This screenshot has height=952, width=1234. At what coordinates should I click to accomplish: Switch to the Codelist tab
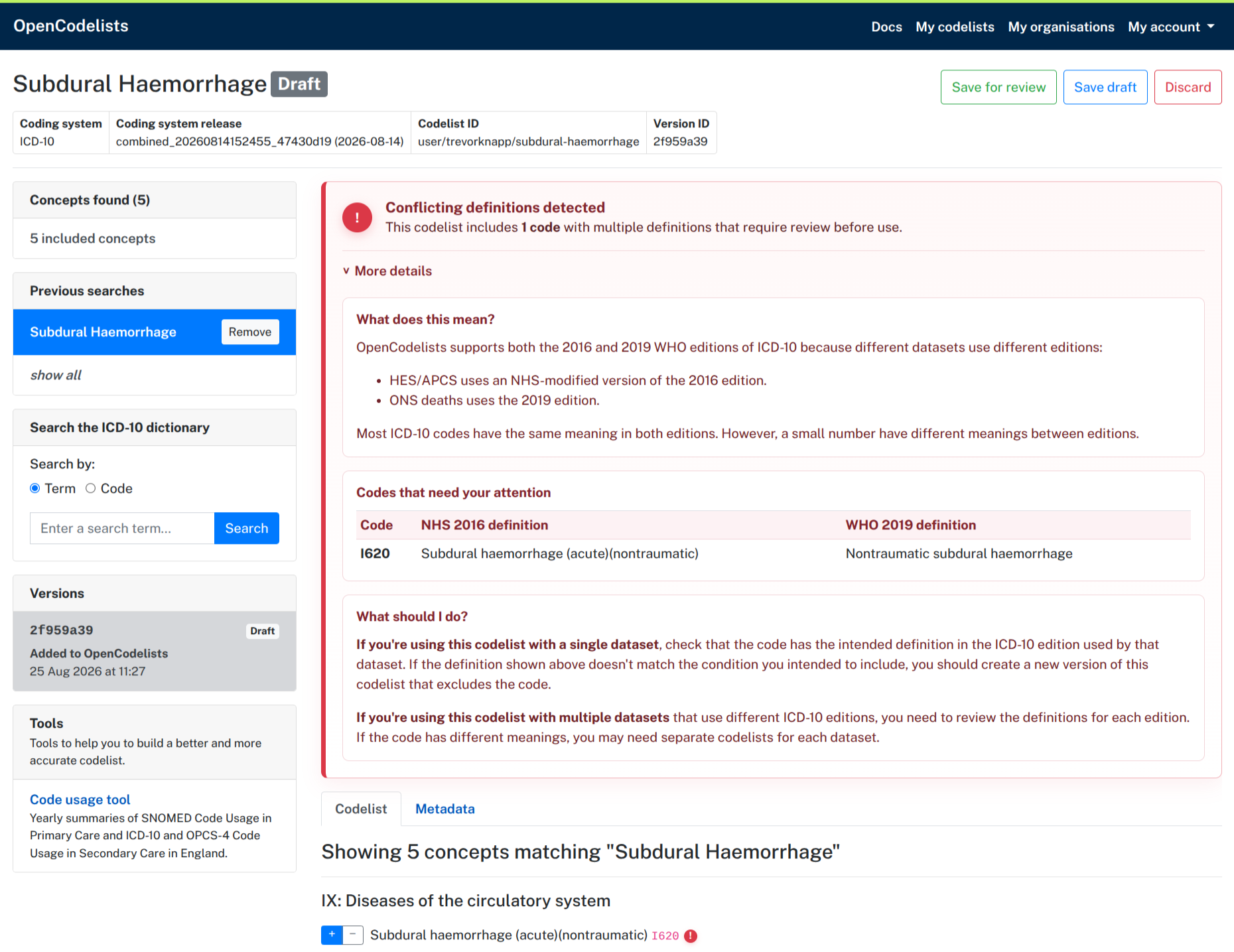[x=361, y=809]
